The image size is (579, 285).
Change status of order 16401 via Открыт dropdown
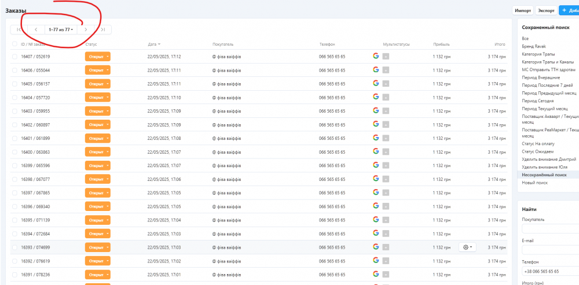coord(97,138)
